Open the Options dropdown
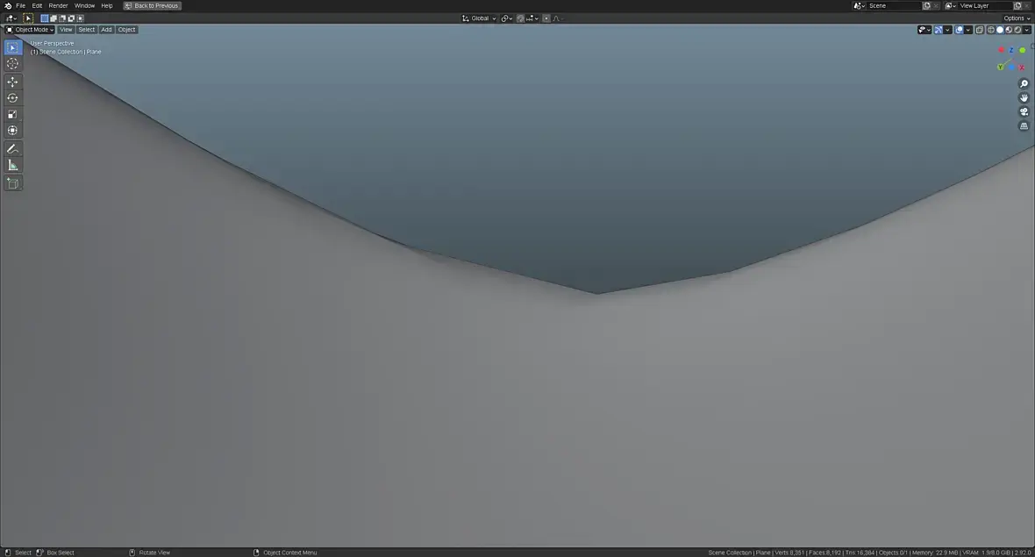This screenshot has height=557, width=1035. 1017,18
